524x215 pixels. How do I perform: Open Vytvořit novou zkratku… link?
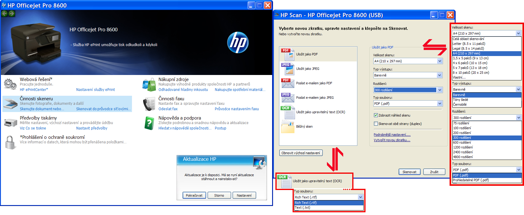pyautogui.click(x=392, y=140)
